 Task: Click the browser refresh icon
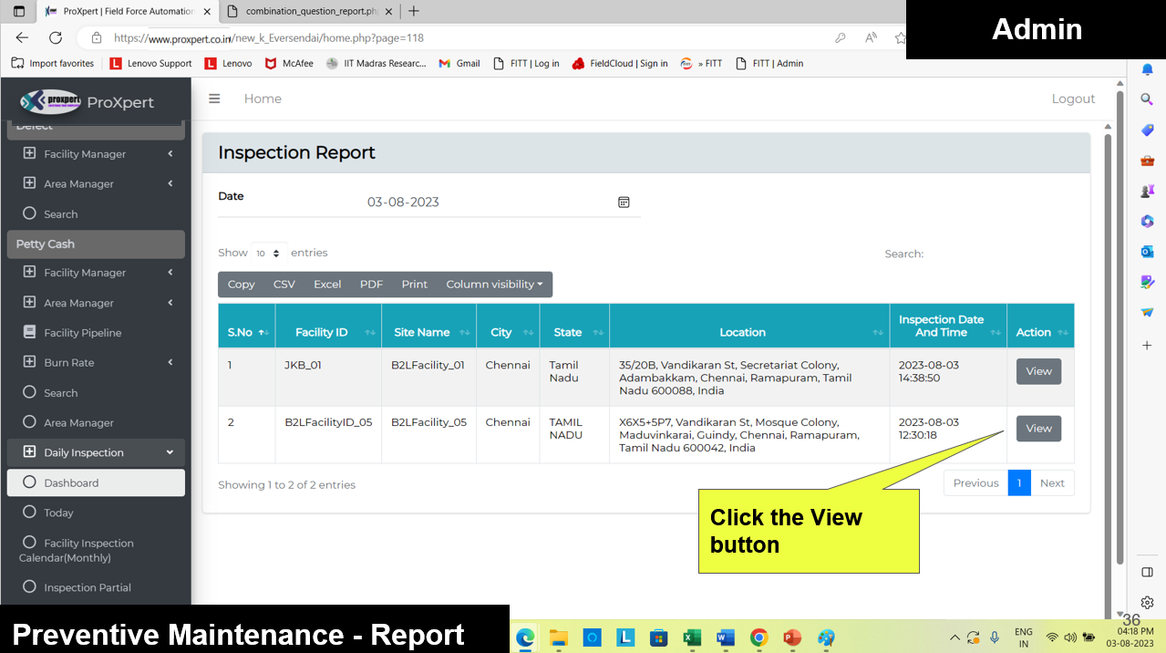coord(56,38)
